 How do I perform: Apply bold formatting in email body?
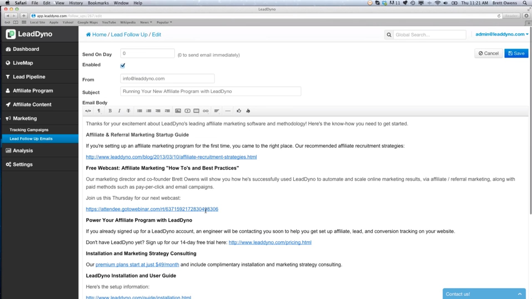tap(110, 111)
